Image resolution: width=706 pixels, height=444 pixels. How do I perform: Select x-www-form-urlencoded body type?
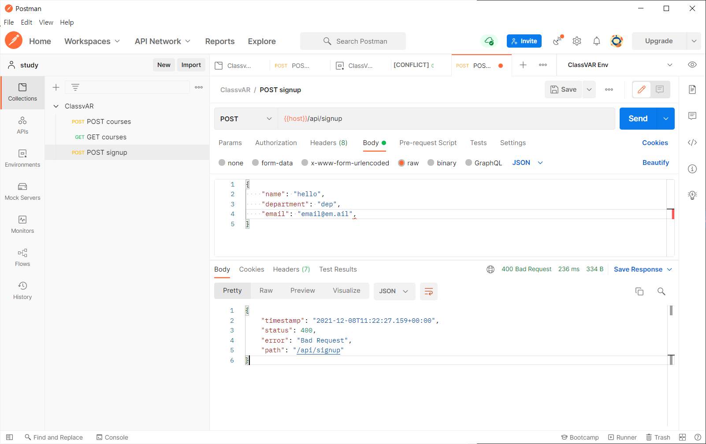[305, 163]
